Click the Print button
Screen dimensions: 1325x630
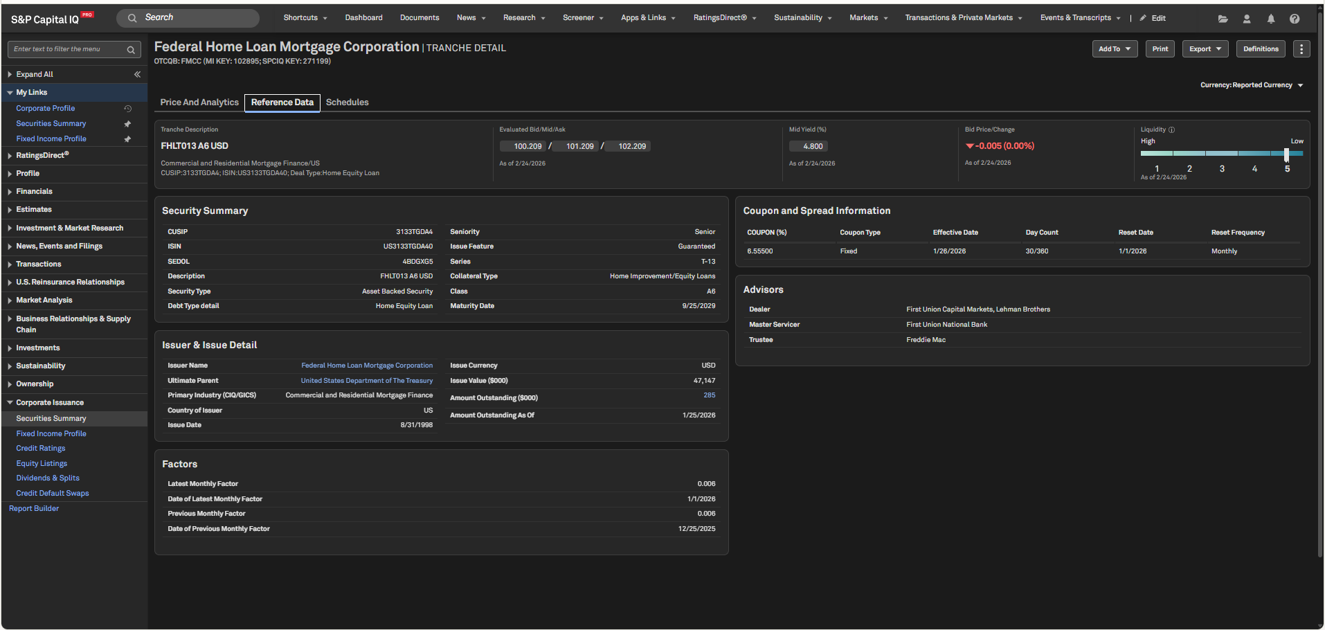pos(1160,49)
